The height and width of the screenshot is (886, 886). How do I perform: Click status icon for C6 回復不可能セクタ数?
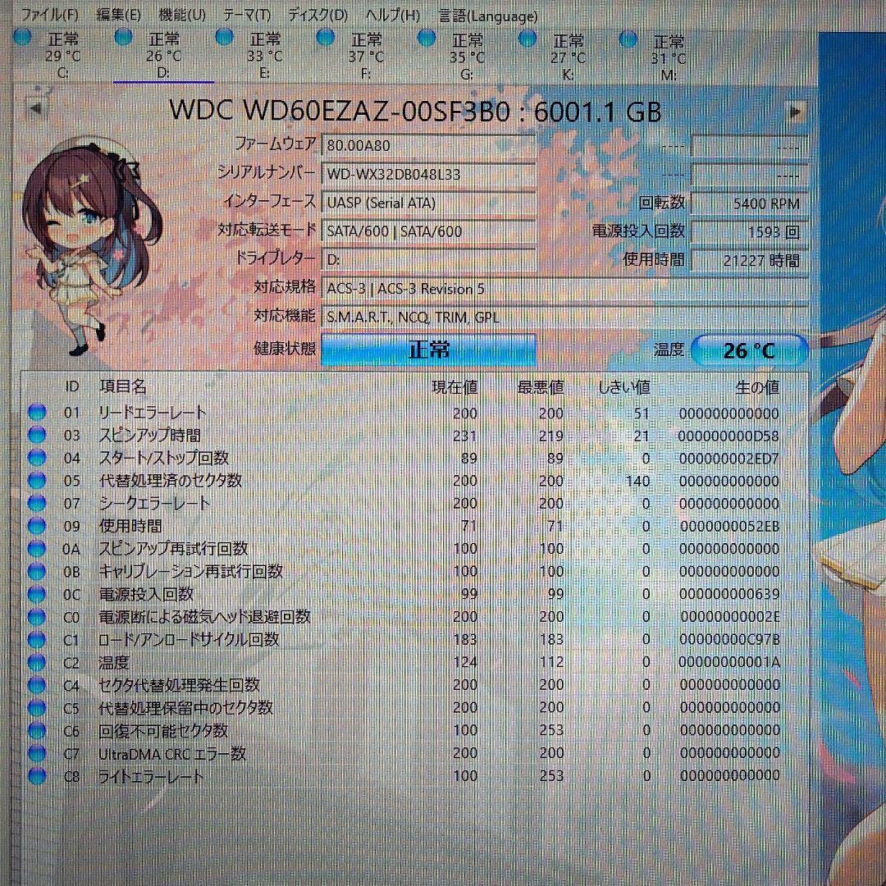pyautogui.click(x=37, y=730)
